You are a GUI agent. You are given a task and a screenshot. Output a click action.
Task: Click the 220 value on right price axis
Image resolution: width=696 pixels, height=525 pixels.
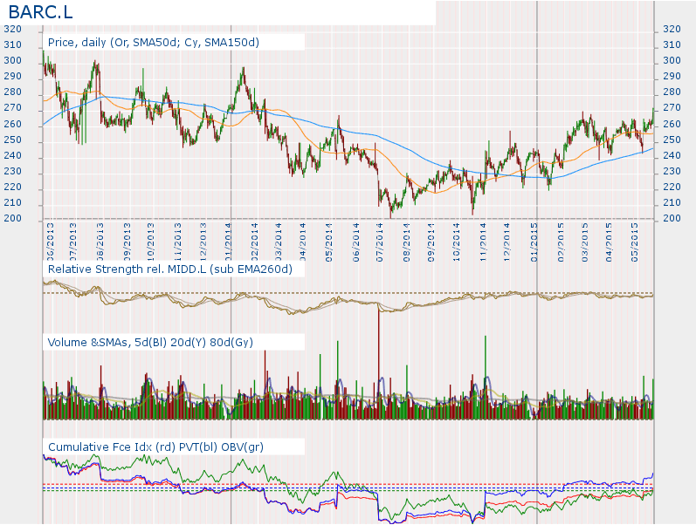tap(672, 187)
